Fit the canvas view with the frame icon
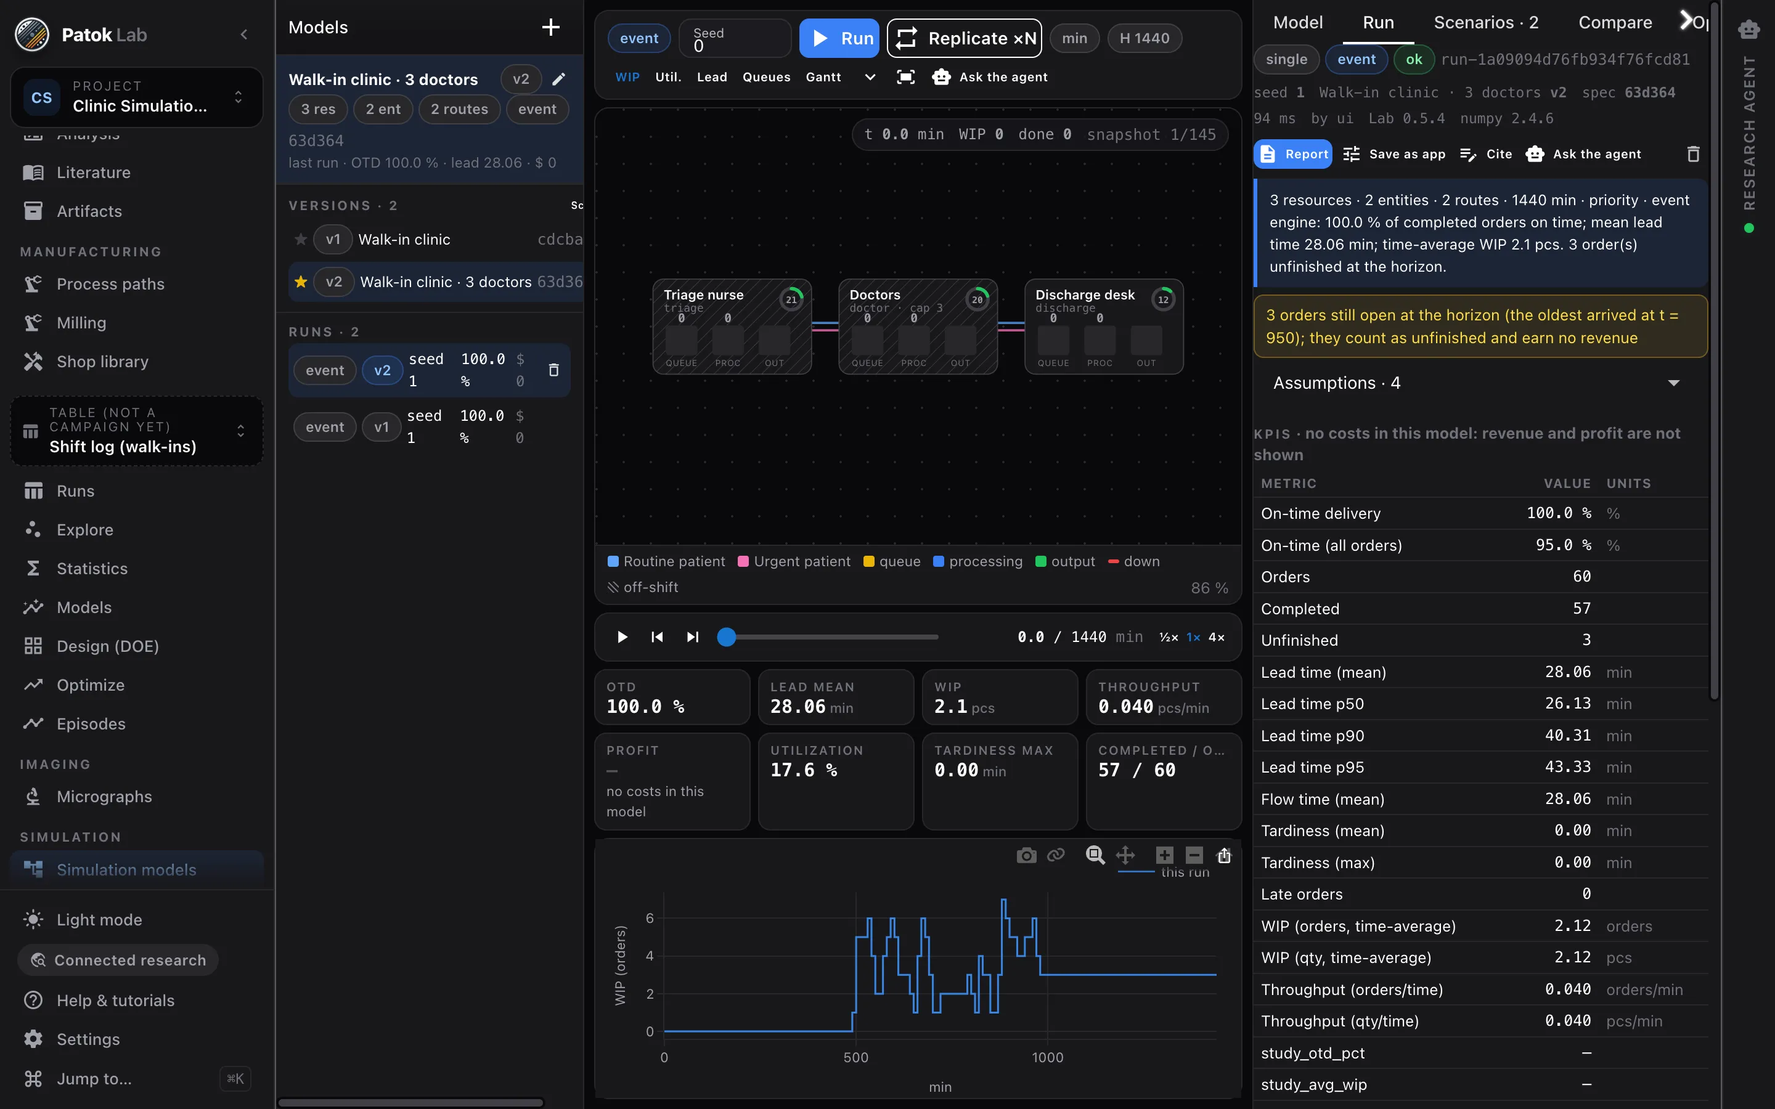1775x1109 pixels. click(906, 77)
